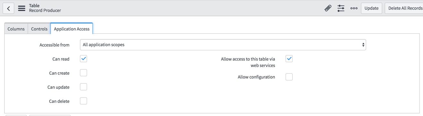Uncheck web services access checkbox

[x=289, y=59]
